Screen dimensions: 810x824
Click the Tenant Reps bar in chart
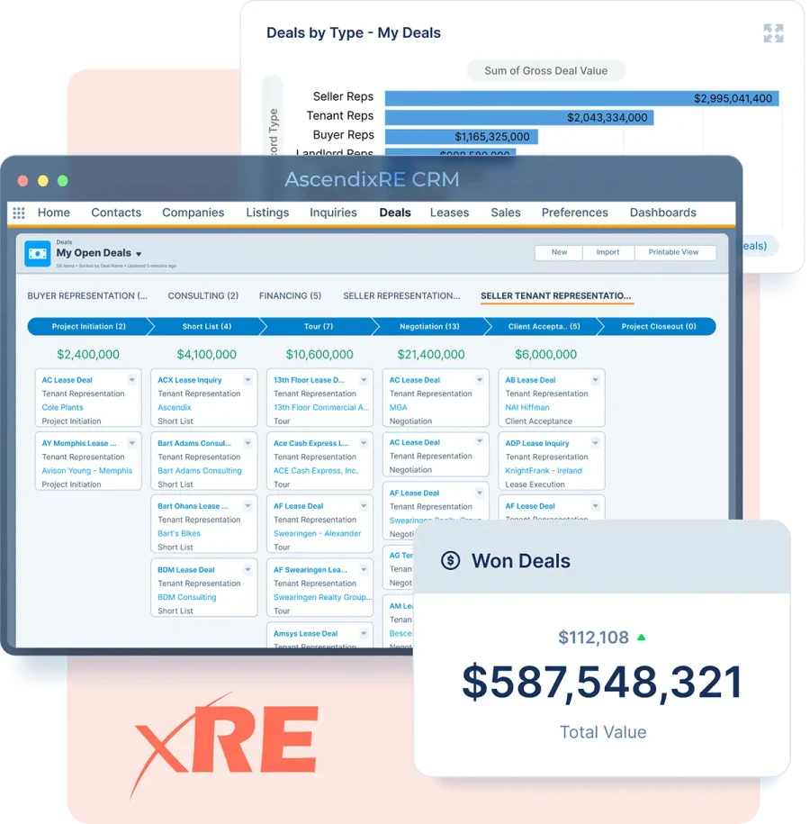(x=519, y=117)
